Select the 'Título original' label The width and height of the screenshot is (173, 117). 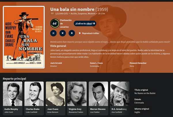tap(141, 90)
